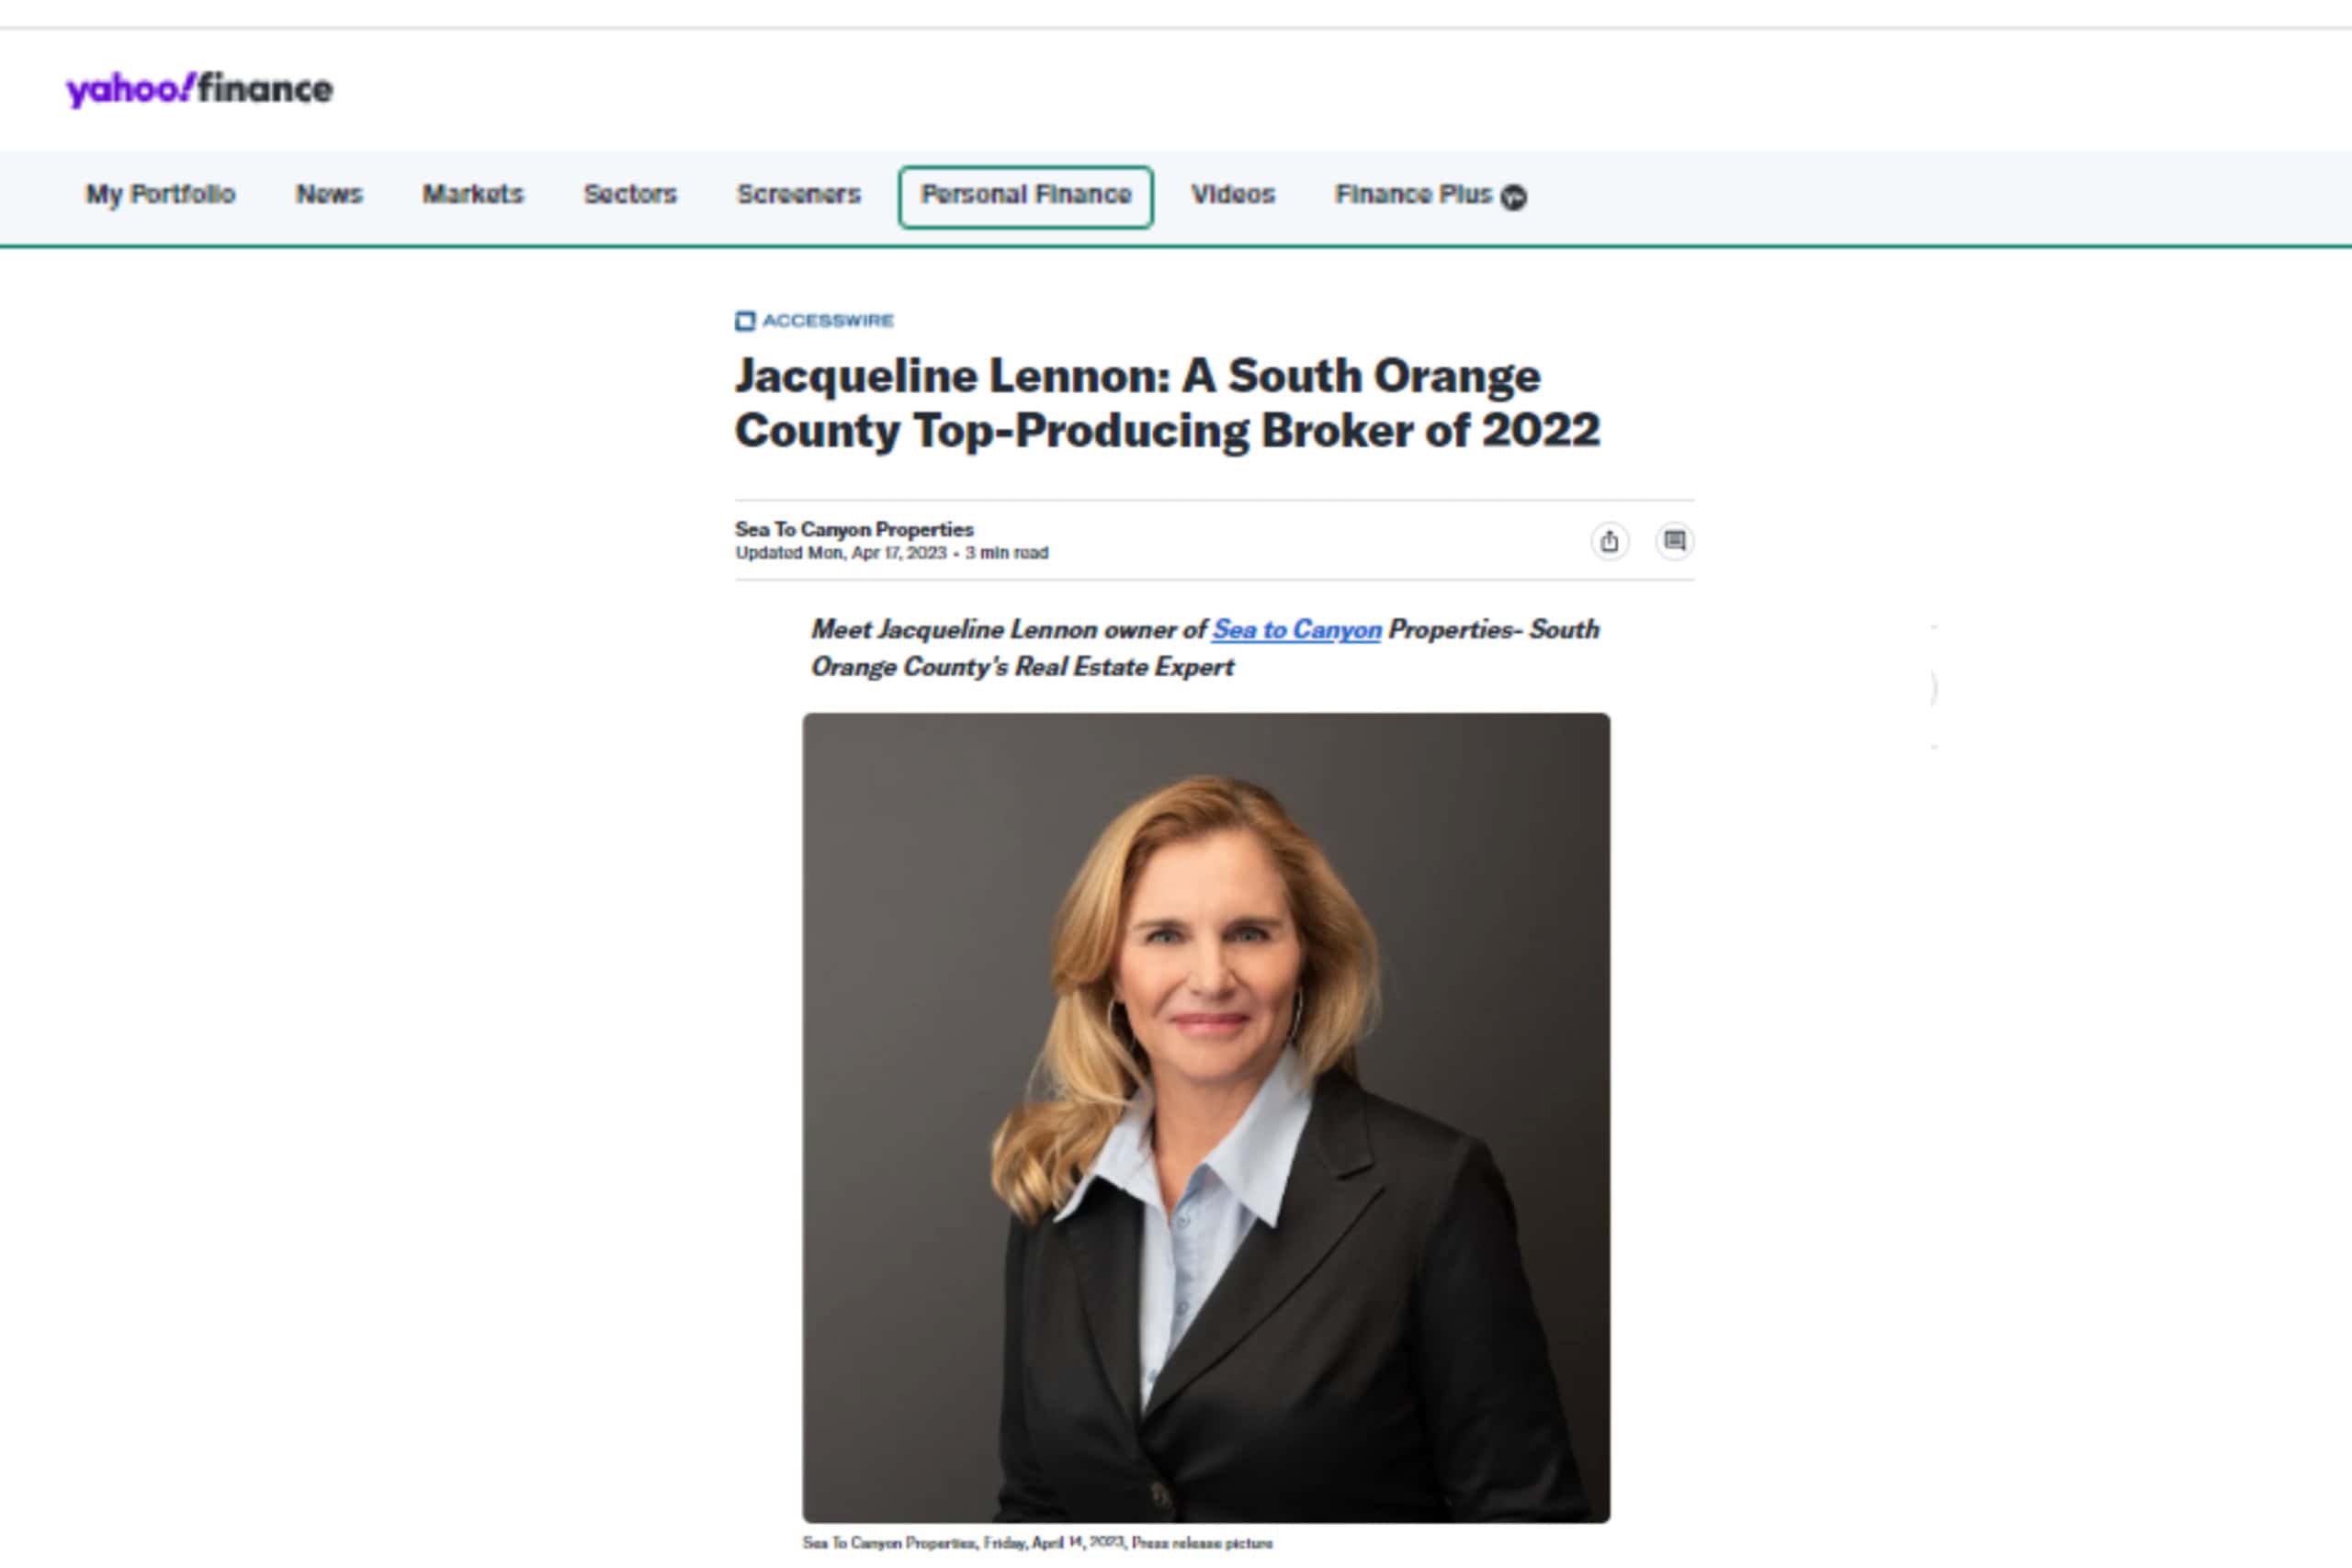Viewport: 2352px width, 1568px height.
Task: Open the Sectors navigation item
Action: [630, 195]
